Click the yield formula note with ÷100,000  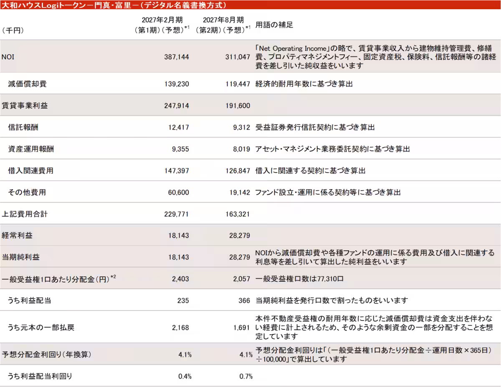pos(373,354)
